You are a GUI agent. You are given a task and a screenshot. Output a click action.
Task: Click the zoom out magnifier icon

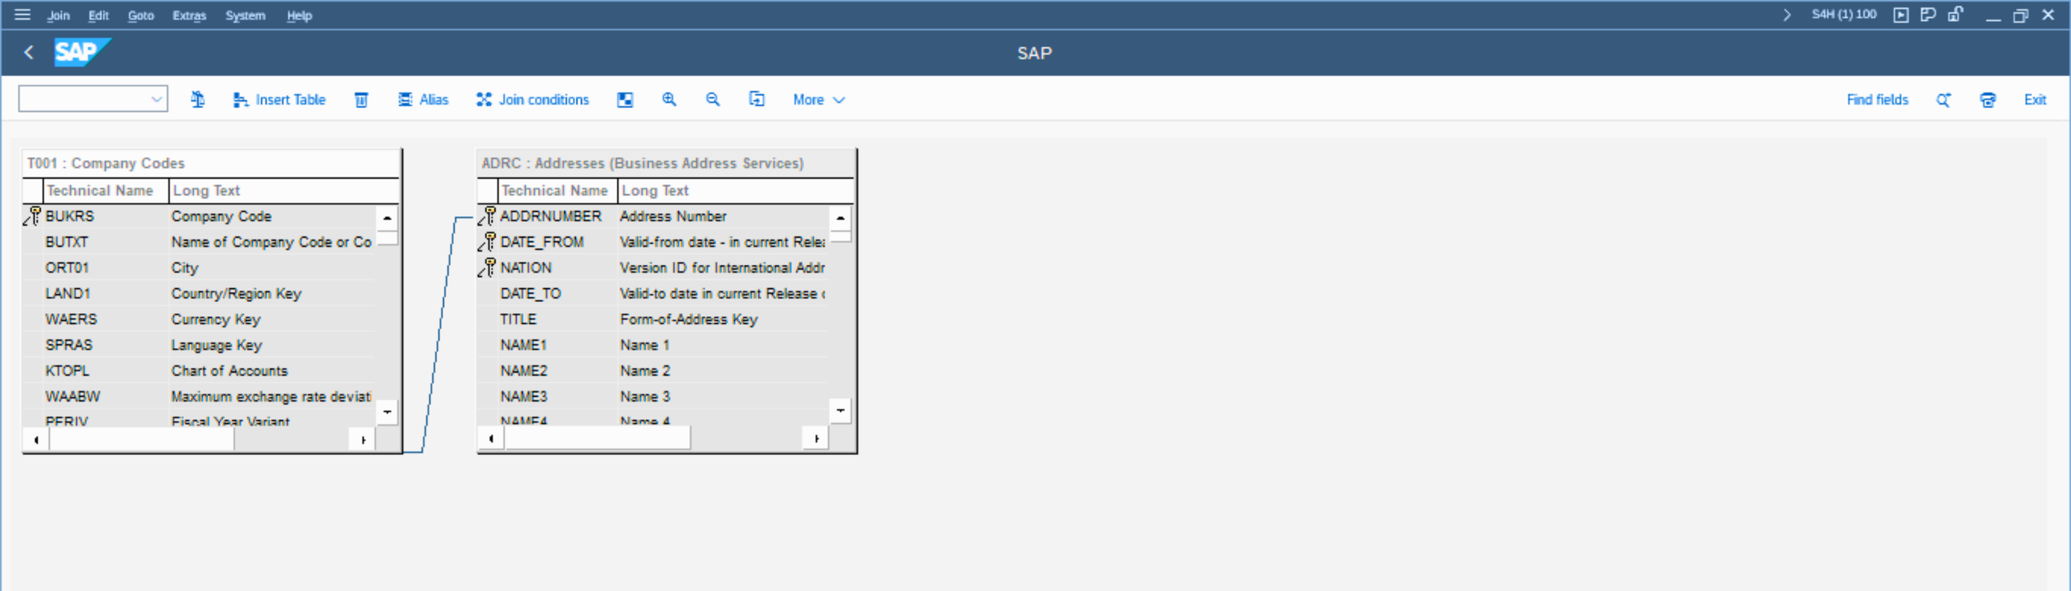pyautogui.click(x=712, y=99)
